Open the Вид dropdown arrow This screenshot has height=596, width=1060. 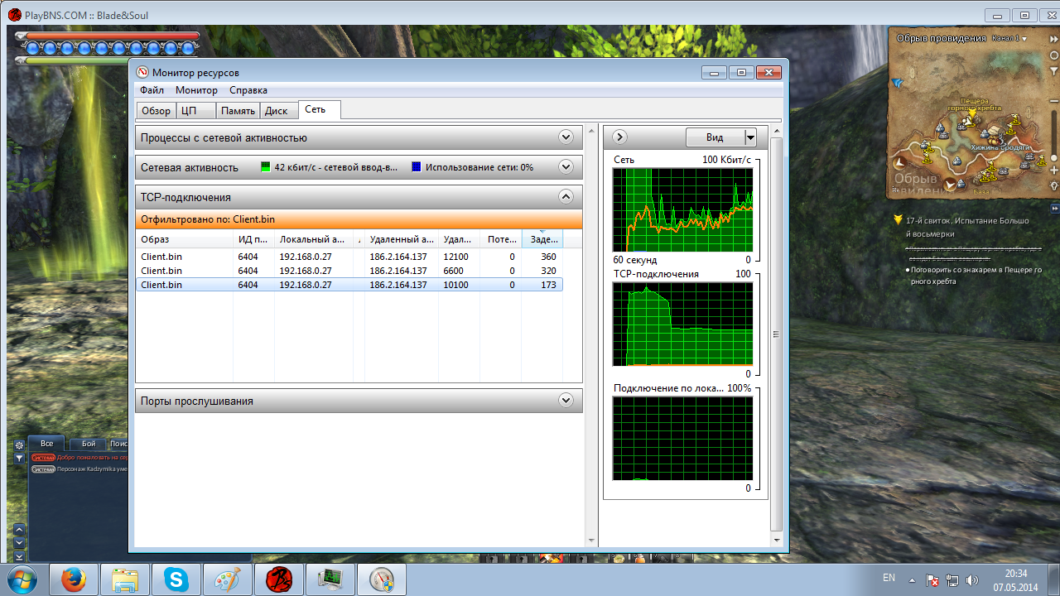click(750, 137)
